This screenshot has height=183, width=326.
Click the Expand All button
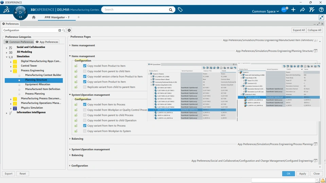[299, 30]
